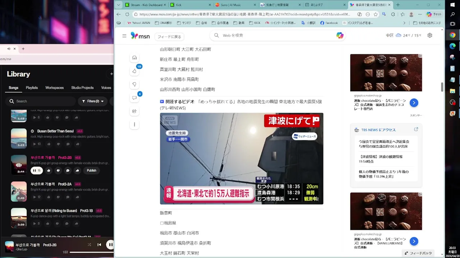Share the Prot3-2B song
Image resolution: width=460 pixels, height=258 pixels.
[x=77, y=171]
